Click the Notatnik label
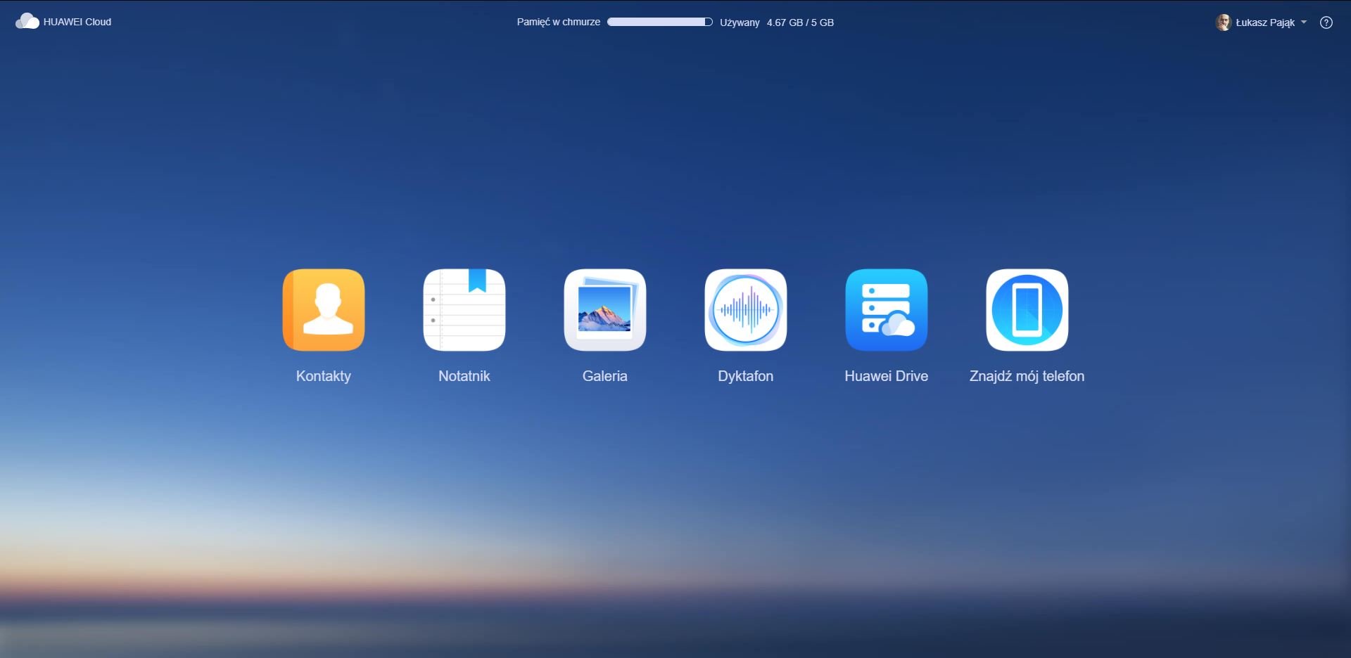This screenshot has height=658, width=1351. click(464, 376)
